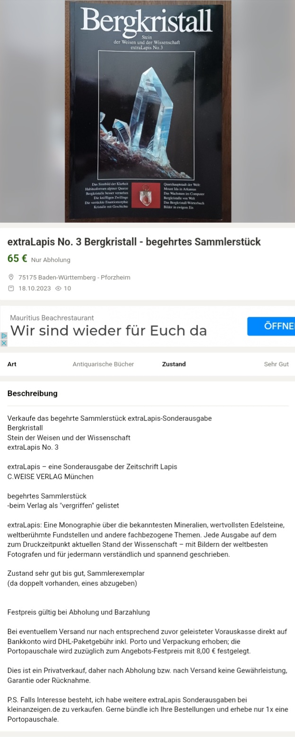This screenshot has width=295, height=737.
Task: Open ad headline Wir sind wieder für Euch da
Action: click(x=109, y=330)
